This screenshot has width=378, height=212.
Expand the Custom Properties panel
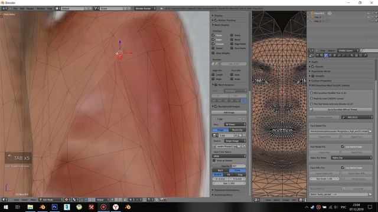321,81
